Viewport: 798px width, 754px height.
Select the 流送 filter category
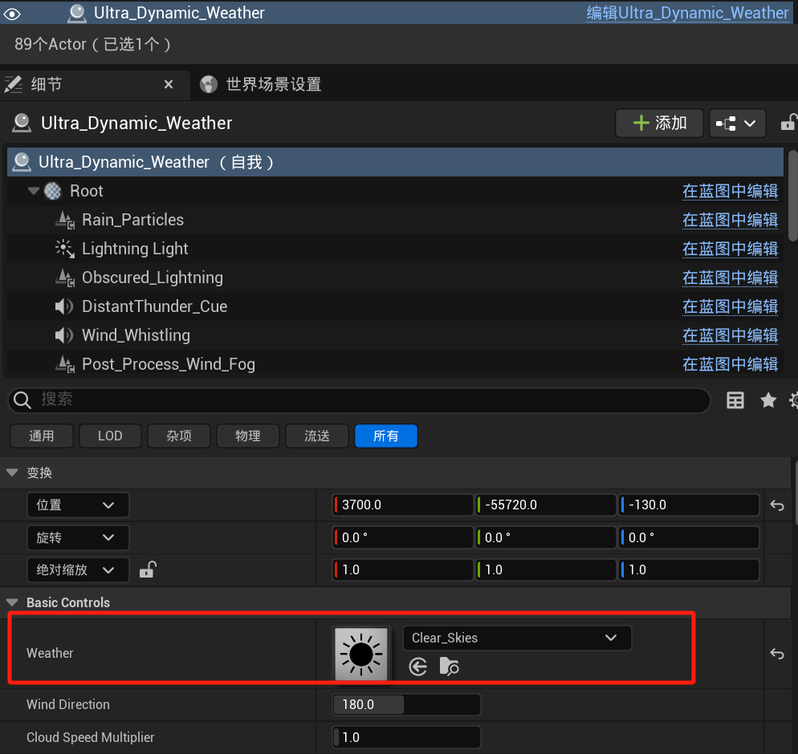click(316, 436)
